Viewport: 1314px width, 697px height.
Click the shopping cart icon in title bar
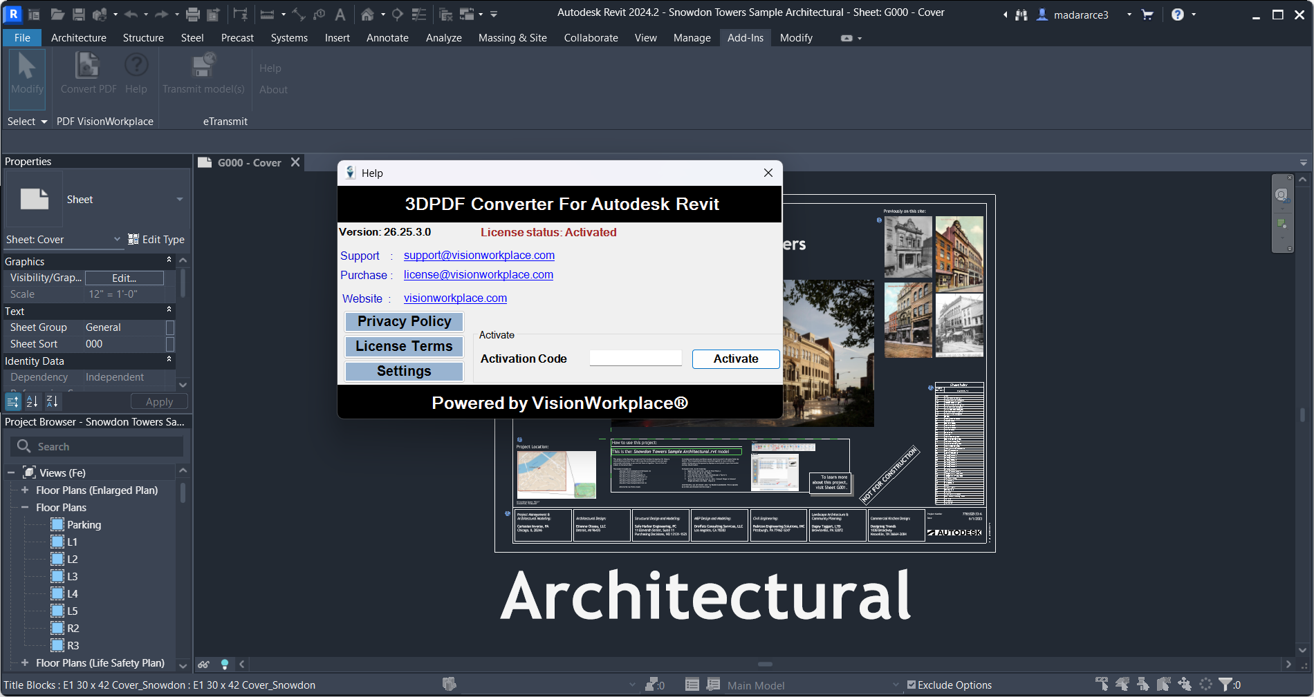(1147, 15)
